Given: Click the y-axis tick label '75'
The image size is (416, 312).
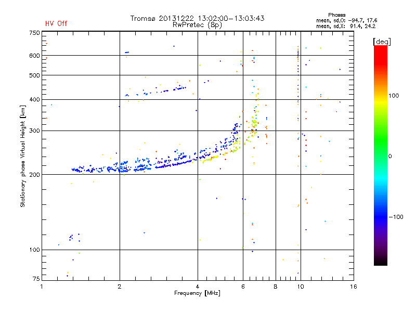Looking at the screenshot, I should pos(36,279).
